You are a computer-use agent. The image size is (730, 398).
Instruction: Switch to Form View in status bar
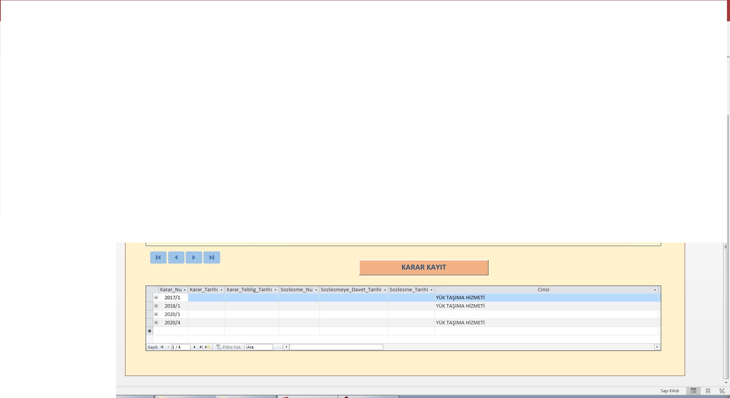pyautogui.click(x=693, y=391)
